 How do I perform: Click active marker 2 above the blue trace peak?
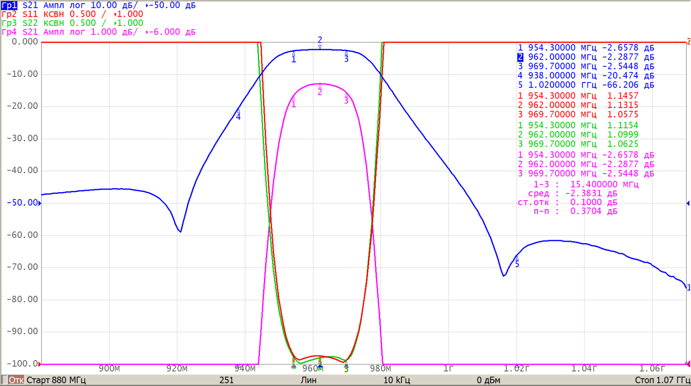pyautogui.click(x=320, y=42)
